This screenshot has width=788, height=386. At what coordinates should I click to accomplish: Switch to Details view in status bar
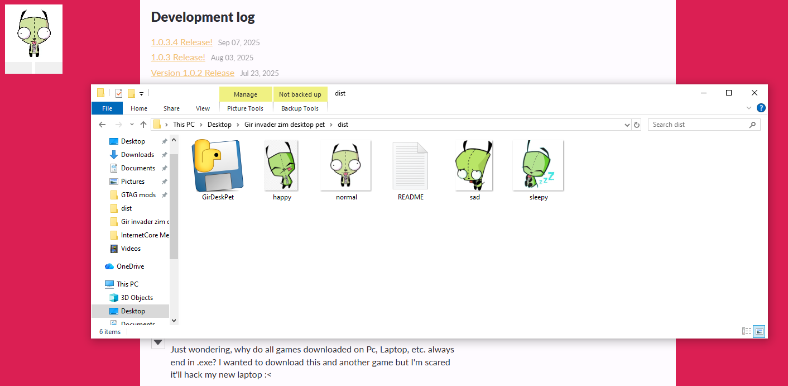click(747, 331)
